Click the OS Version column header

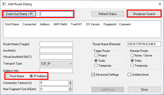(x=93, y=24)
